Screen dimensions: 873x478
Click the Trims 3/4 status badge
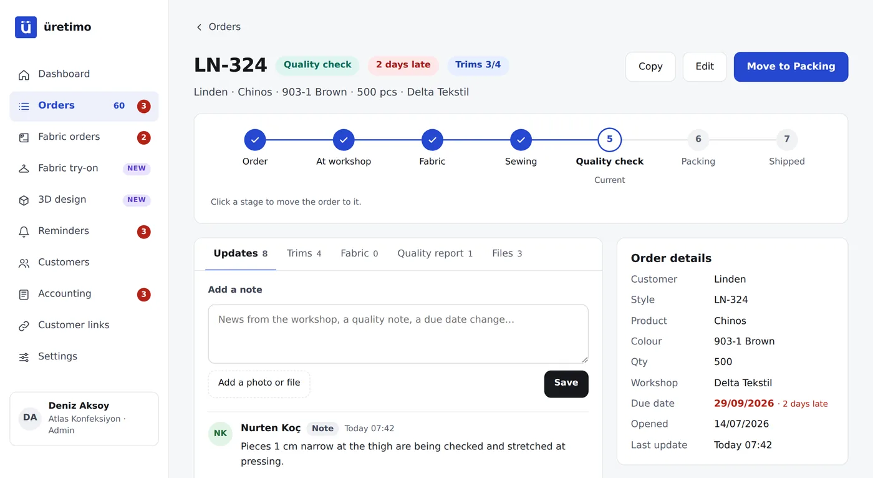pos(478,66)
